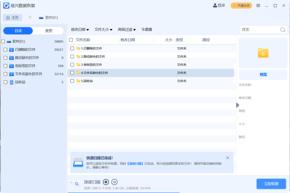This screenshot has height=193, width=290.
Task: Expand the 高级过滤 dropdown
Action: (x=127, y=29)
